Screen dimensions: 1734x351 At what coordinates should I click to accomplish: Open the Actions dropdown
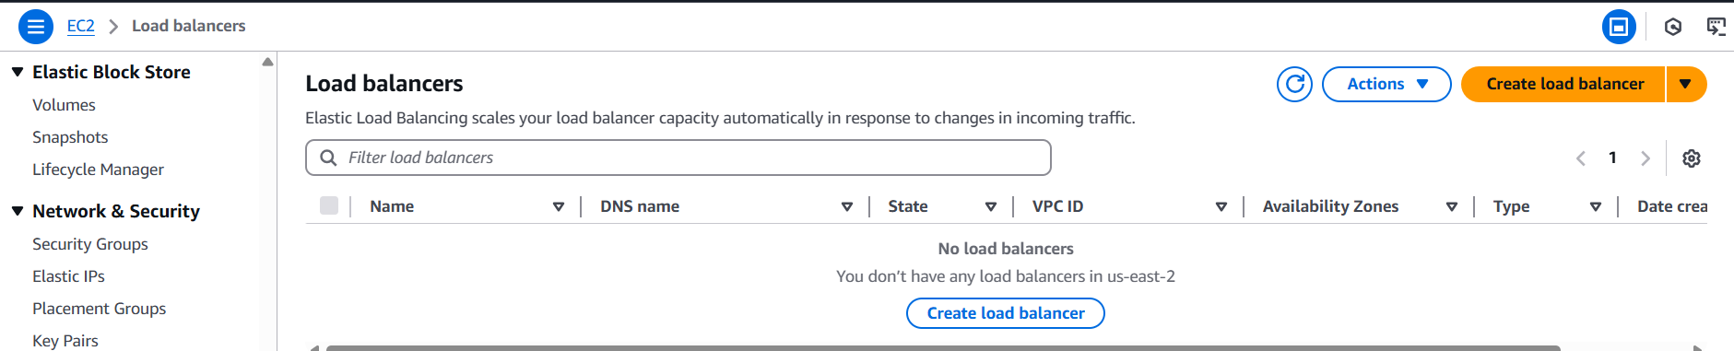tap(1386, 84)
